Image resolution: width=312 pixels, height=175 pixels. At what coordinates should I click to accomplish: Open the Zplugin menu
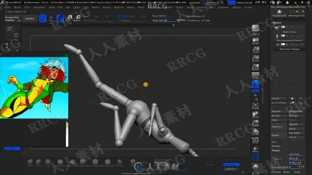tap(237, 8)
